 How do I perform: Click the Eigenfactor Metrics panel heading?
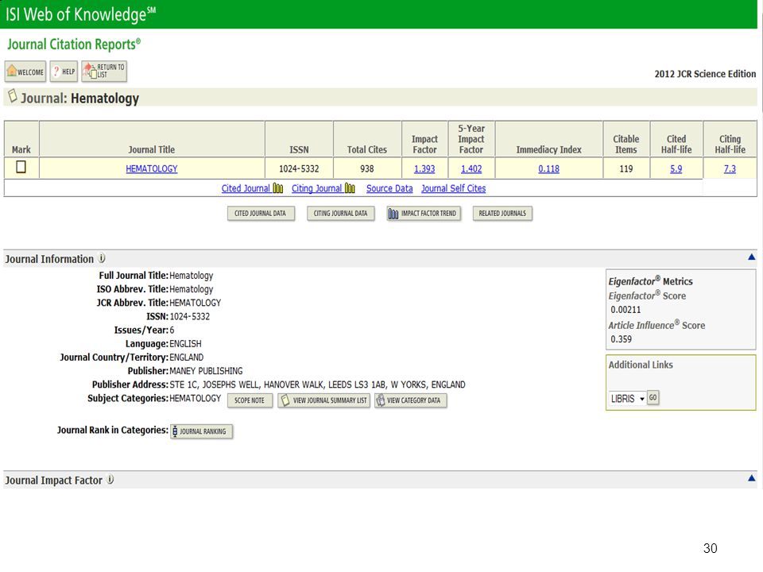coord(650,281)
